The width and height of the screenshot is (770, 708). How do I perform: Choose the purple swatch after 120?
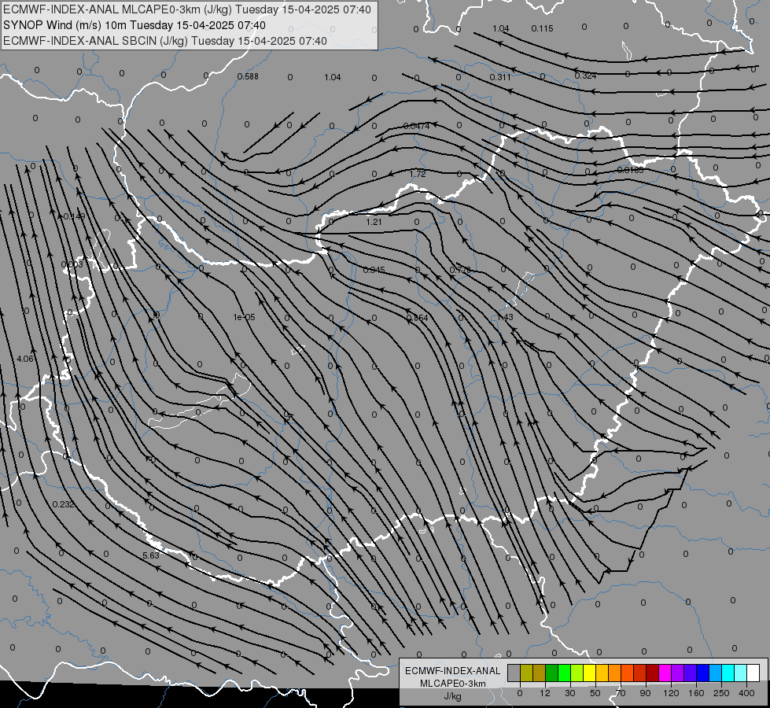(678, 673)
